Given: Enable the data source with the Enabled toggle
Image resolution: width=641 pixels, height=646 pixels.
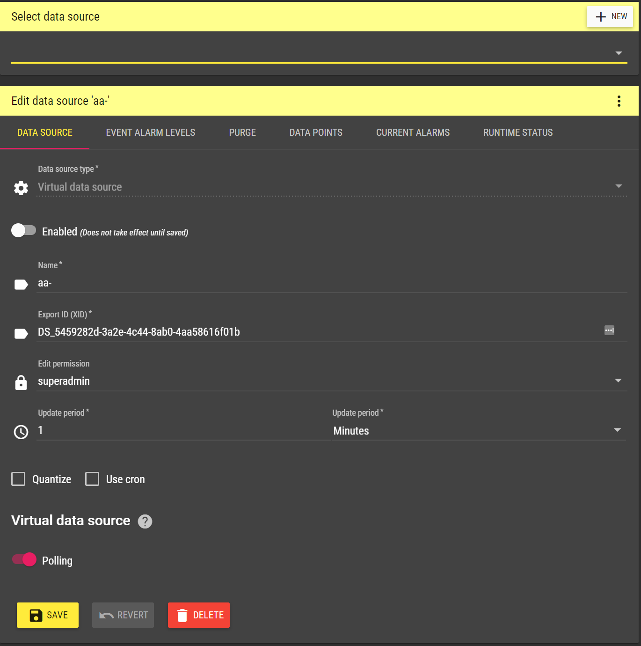Looking at the screenshot, I should tap(24, 230).
